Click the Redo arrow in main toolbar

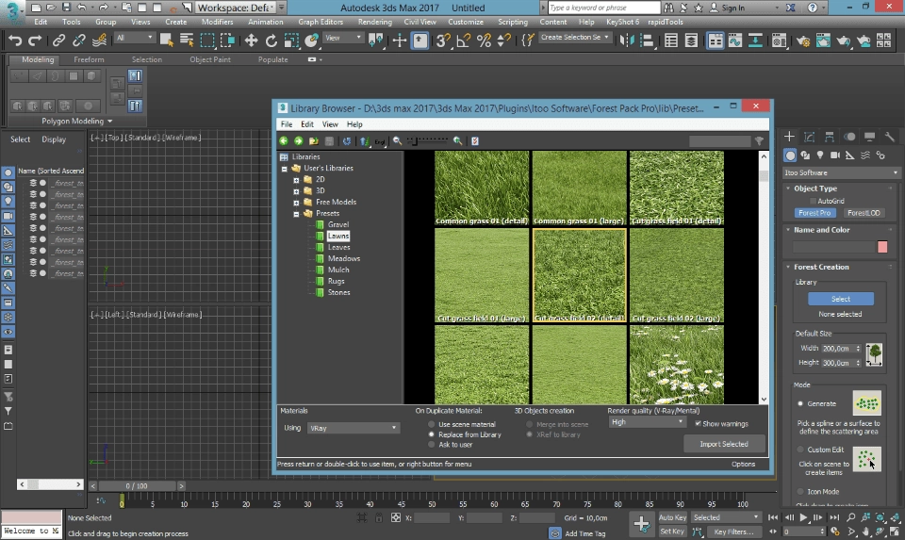[x=35, y=41]
